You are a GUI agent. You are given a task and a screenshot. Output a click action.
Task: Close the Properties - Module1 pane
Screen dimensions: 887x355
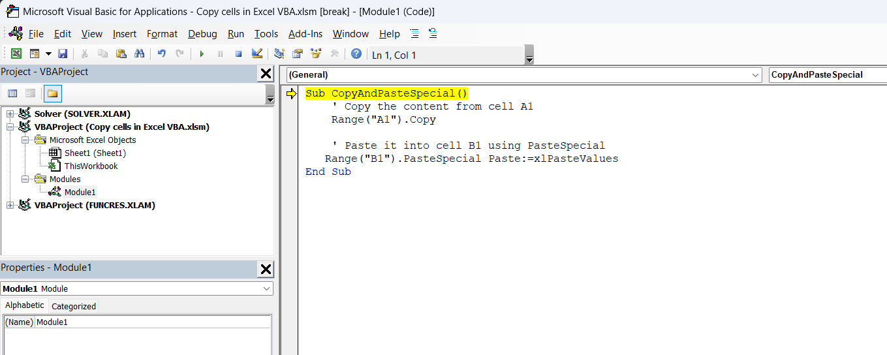click(266, 269)
